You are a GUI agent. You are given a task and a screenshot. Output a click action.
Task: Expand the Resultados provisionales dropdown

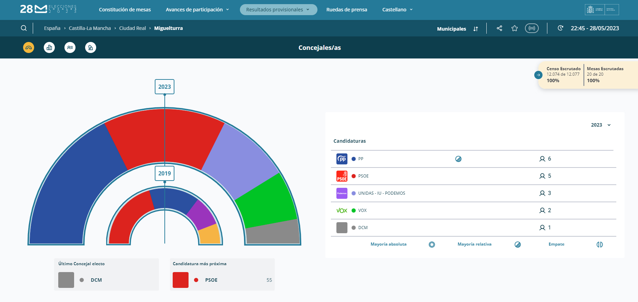coord(278,10)
